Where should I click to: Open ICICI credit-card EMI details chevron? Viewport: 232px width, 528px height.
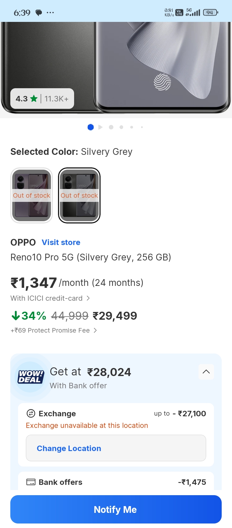click(88, 298)
